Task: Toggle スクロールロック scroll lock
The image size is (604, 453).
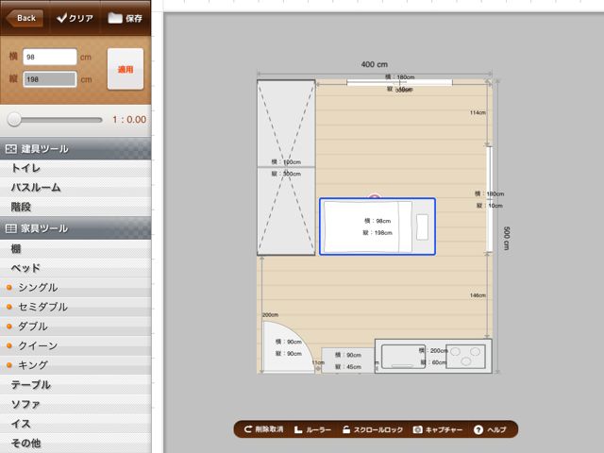Action: click(373, 429)
